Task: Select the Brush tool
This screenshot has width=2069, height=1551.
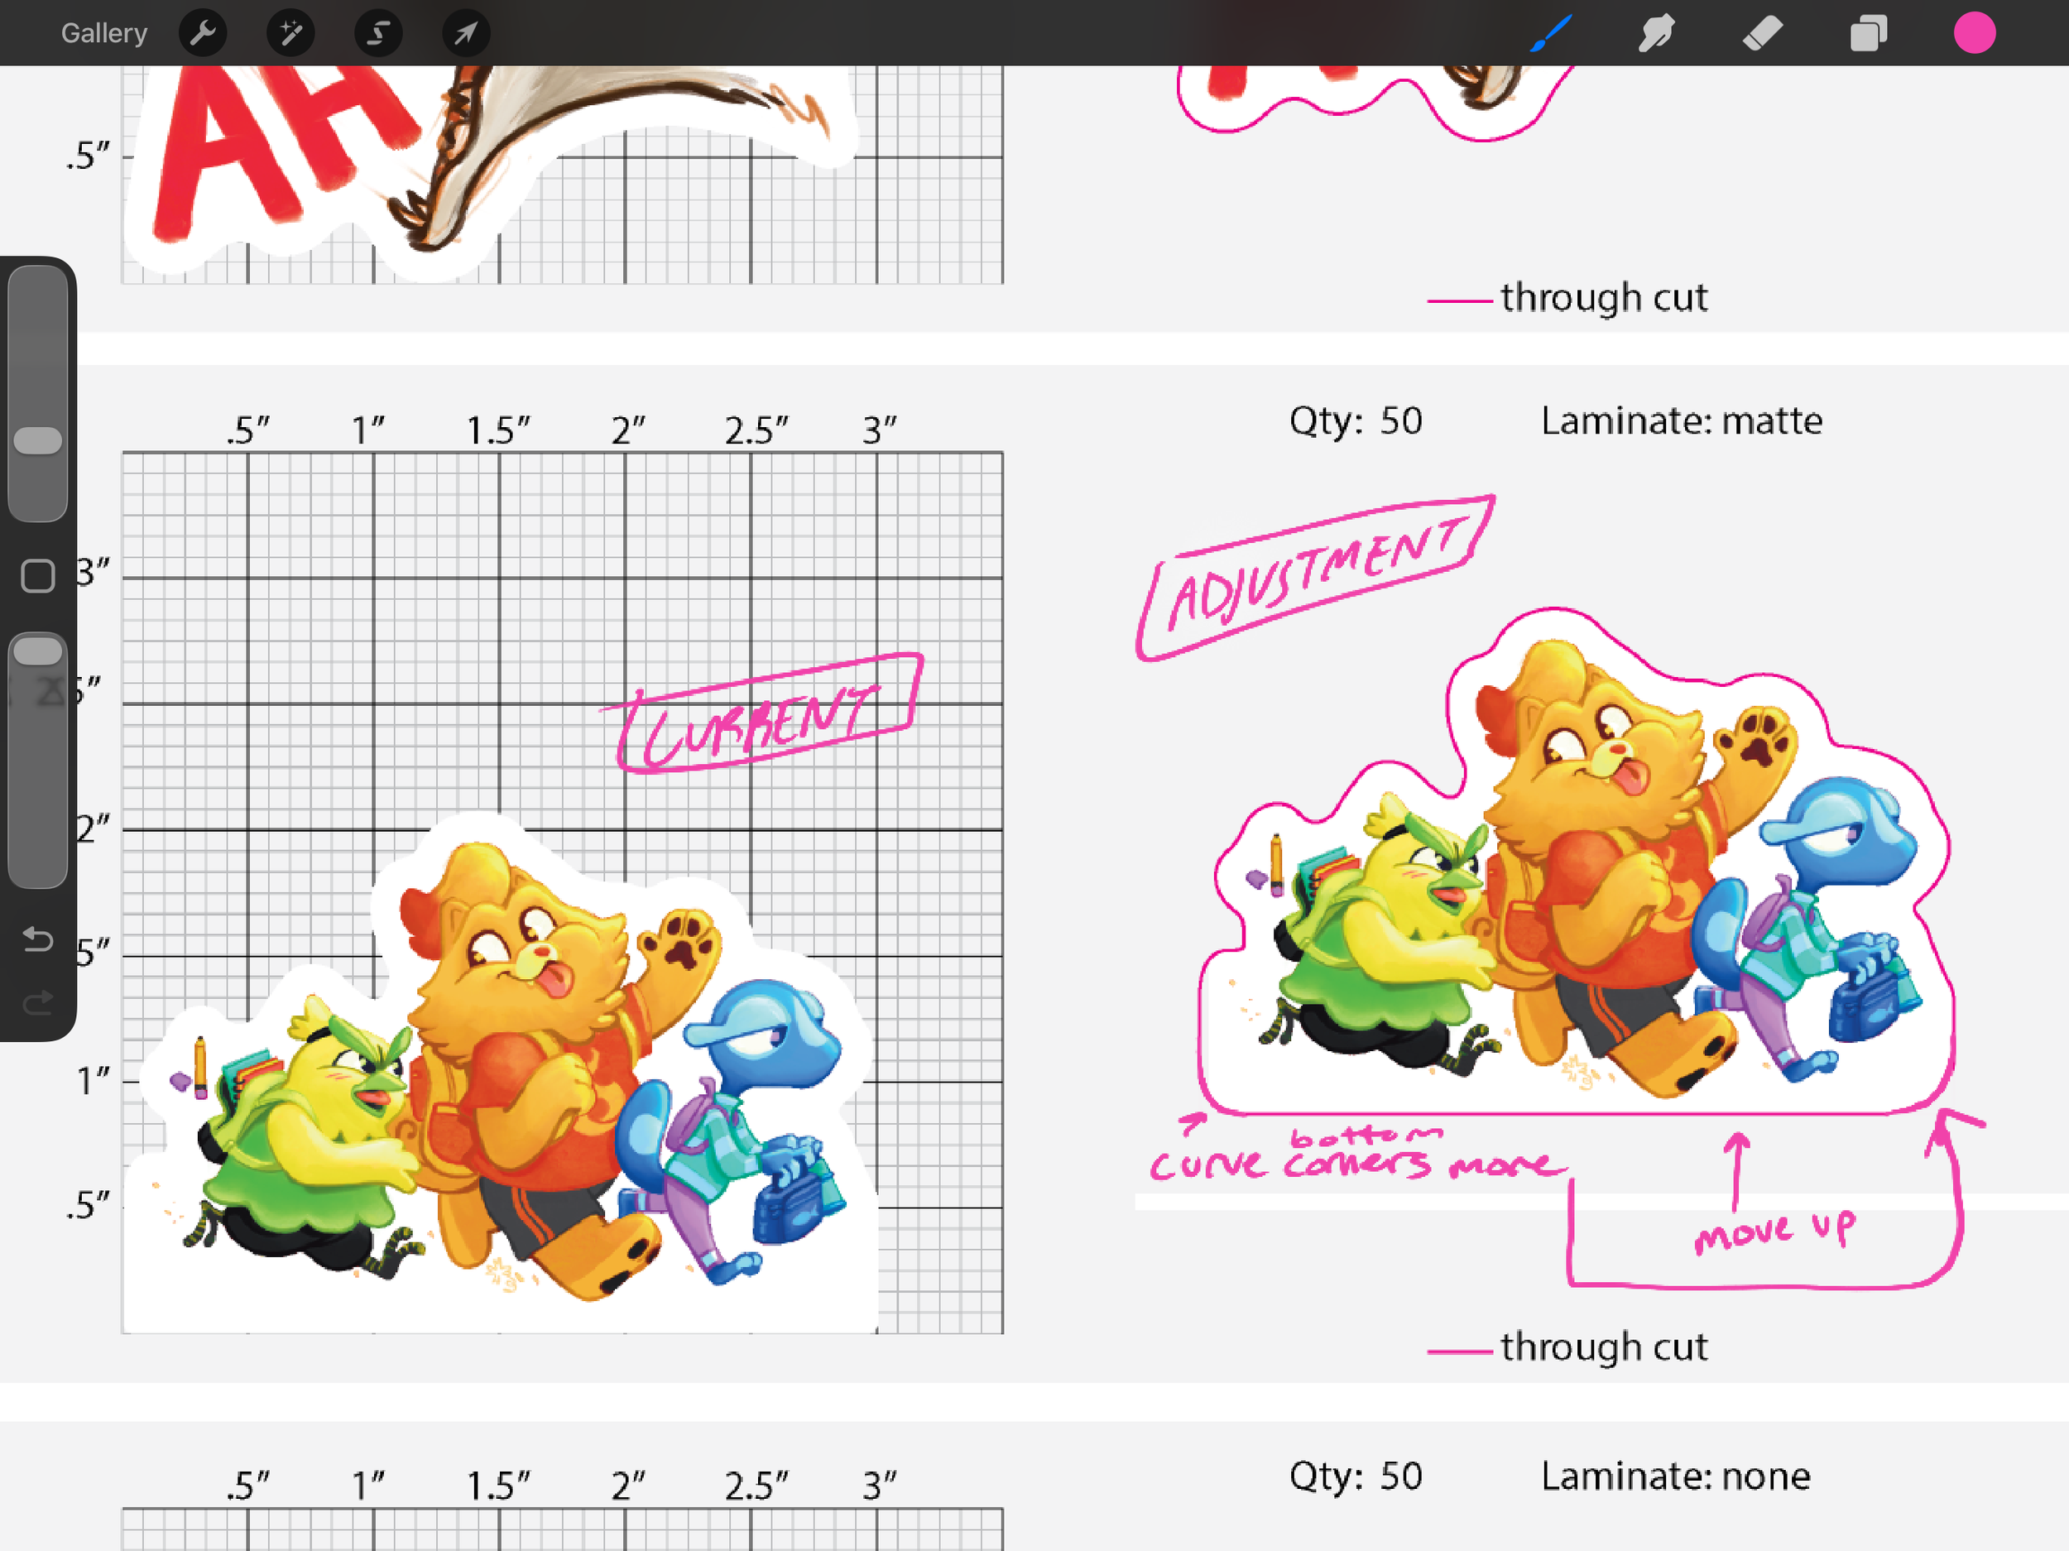Action: coord(1551,33)
